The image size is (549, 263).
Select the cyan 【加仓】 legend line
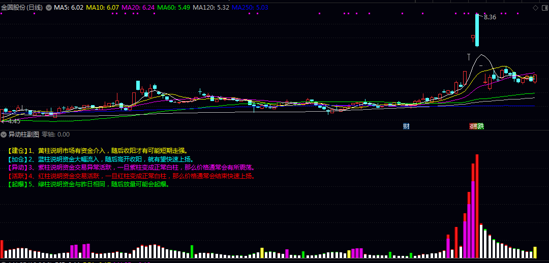pyautogui.click(x=101, y=159)
